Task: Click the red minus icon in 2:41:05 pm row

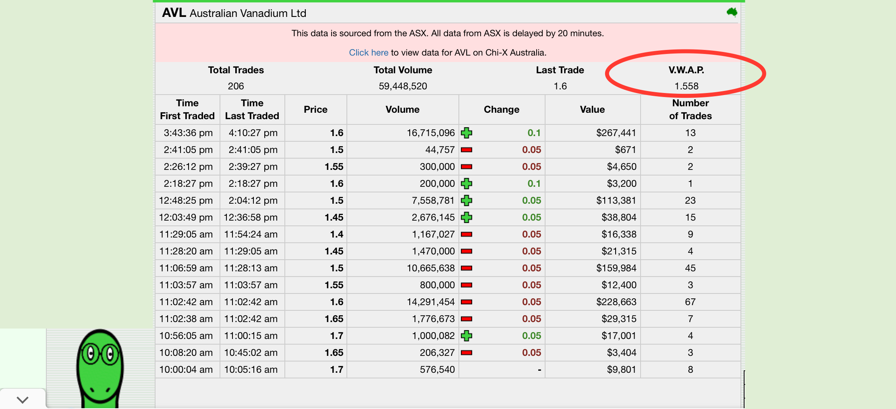Action: 467,150
